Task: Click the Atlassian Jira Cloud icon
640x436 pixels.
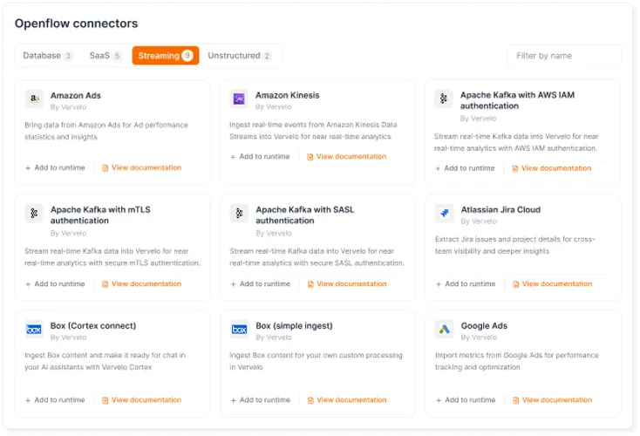Action: pos(445,213)
